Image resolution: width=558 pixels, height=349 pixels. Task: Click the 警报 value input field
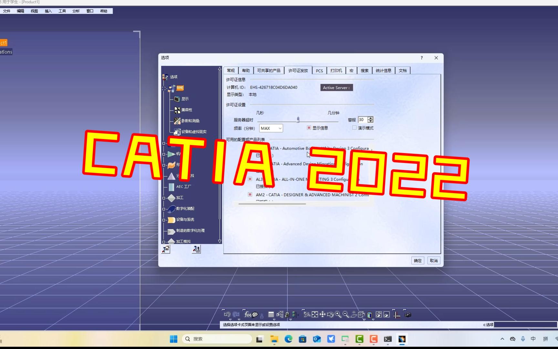(363, 120)
